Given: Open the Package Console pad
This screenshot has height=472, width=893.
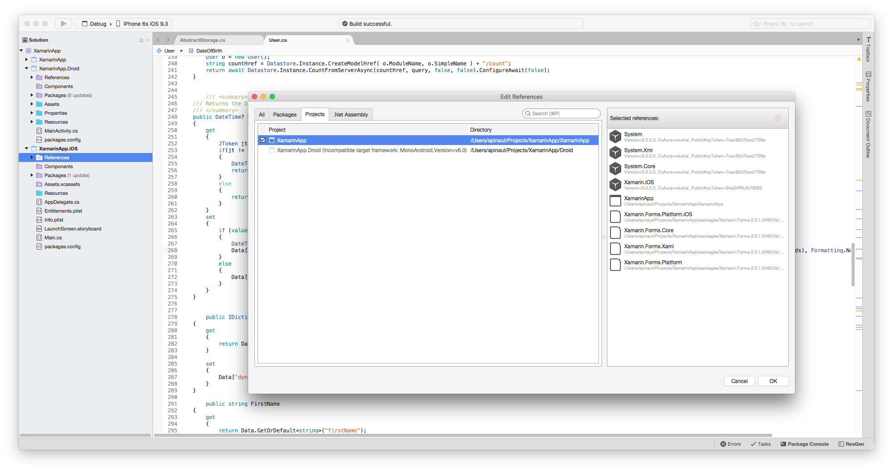Looking at the screenshot, I should [x=804, y=444].
